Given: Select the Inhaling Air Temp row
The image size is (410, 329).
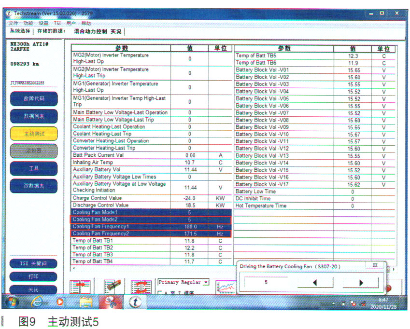Looking at the screenshot, I should [x=151, y=163].
